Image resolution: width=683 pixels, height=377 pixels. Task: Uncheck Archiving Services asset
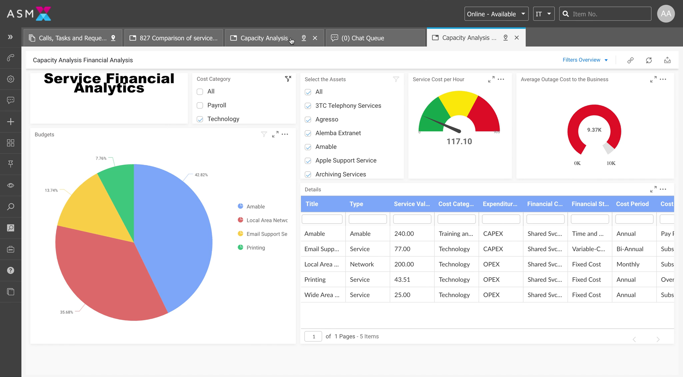pyautogui.click(x=308, y=175)
